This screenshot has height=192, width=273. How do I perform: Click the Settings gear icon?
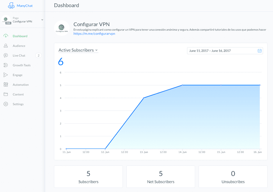(6, 104)
